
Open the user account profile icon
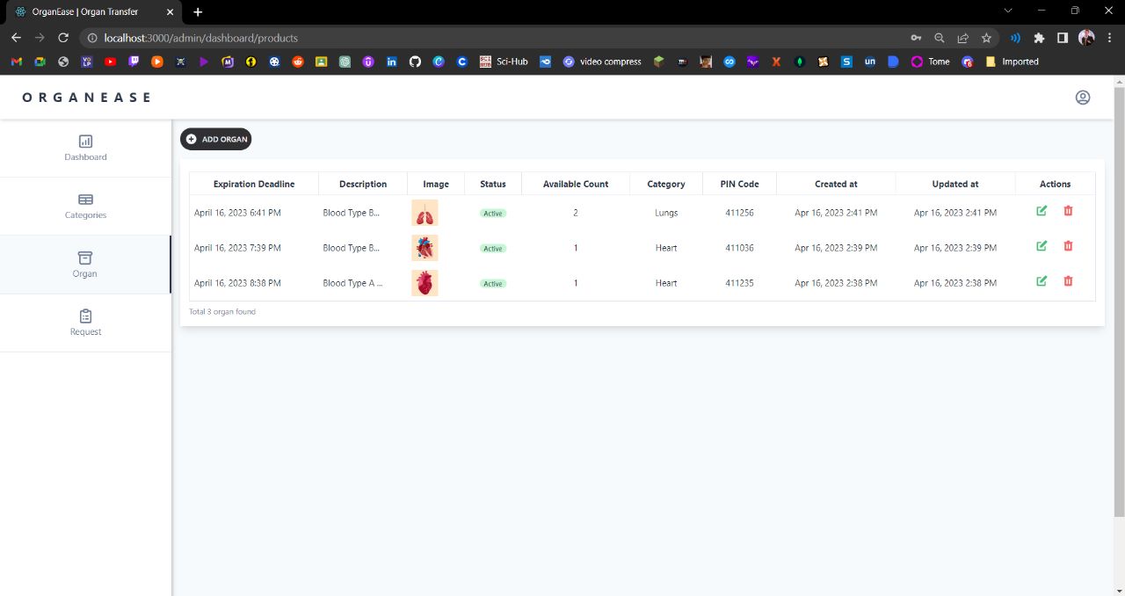click(1083, 98)
